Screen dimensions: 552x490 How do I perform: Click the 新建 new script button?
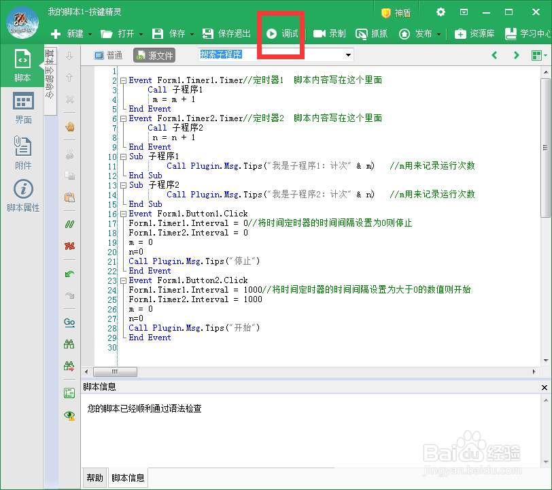click(67, 34)
